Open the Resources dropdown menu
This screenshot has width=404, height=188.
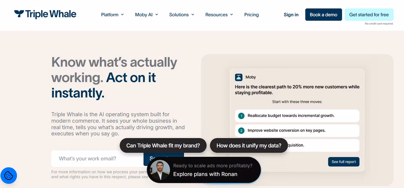click(219, 15)
